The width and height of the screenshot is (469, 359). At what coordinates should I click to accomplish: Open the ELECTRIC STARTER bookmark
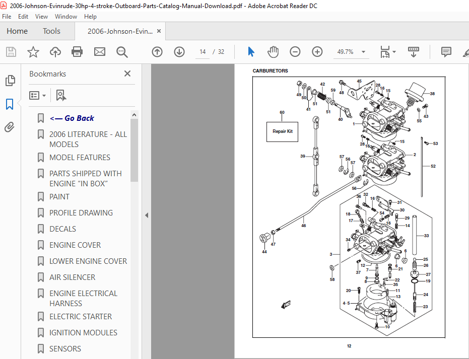point(81,317)
